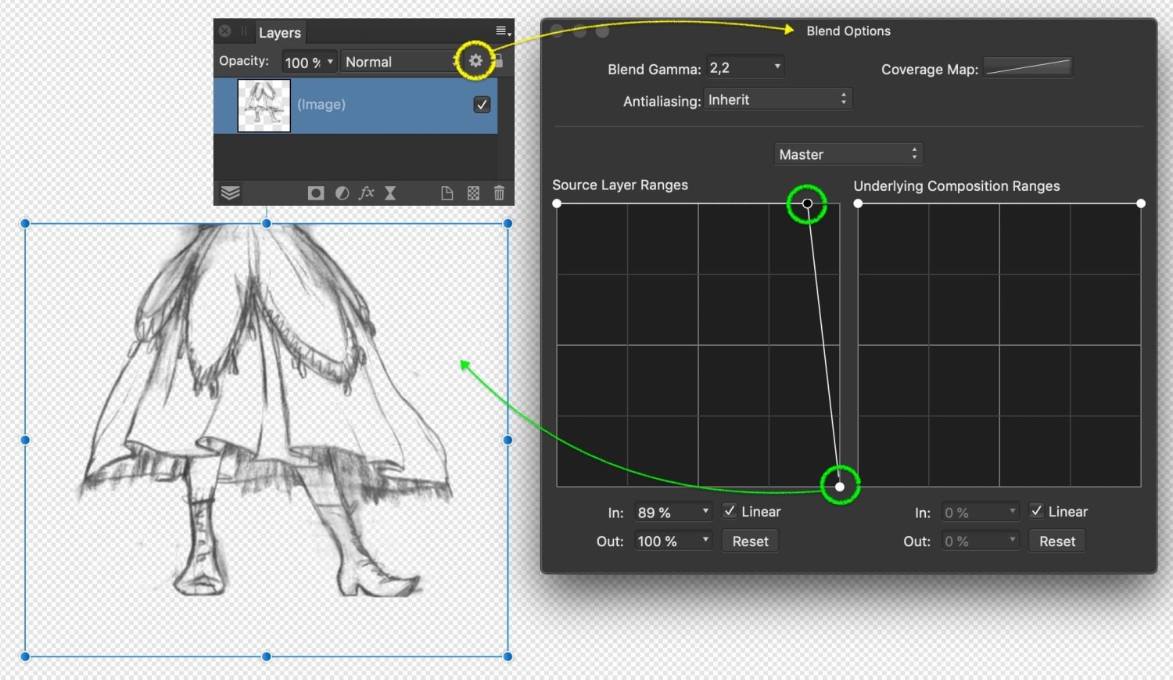Viewport: 1173px width, 680px height.
Task: Open Blend Options via the gear icon
Action: 475,61
